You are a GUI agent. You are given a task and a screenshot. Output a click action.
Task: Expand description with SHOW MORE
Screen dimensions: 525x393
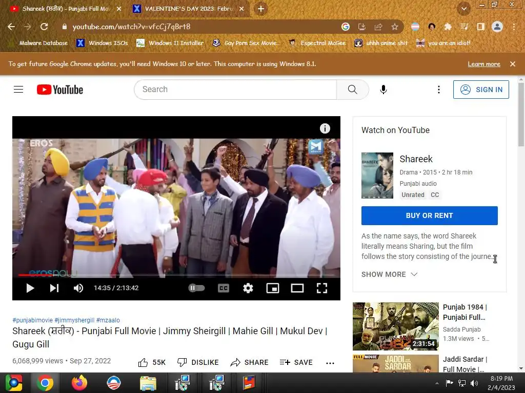tap(390, 274)
